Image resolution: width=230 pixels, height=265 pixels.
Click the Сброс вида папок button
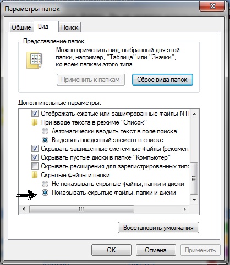(162, 80)
